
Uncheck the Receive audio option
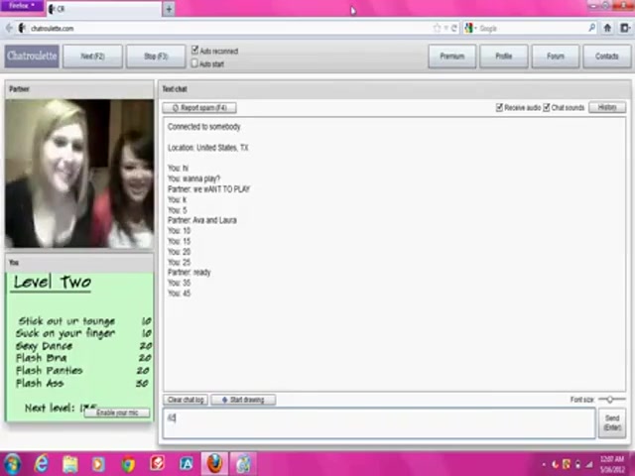tap(499, 107)
